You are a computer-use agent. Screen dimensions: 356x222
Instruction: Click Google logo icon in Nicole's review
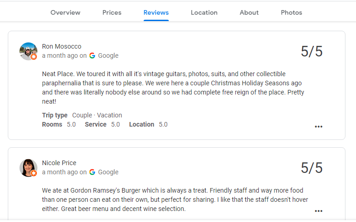pos(92,172)
